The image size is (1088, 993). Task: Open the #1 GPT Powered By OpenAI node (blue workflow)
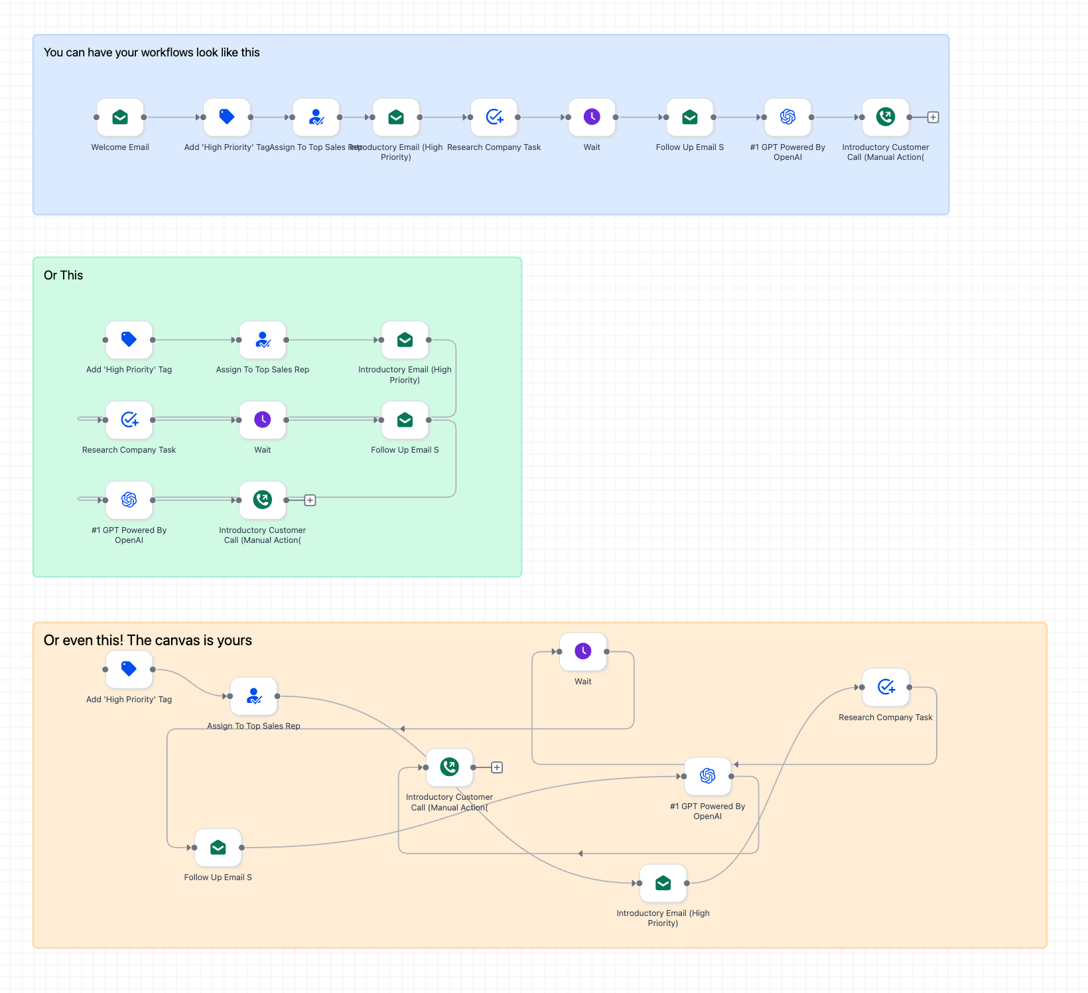(787, 117)
